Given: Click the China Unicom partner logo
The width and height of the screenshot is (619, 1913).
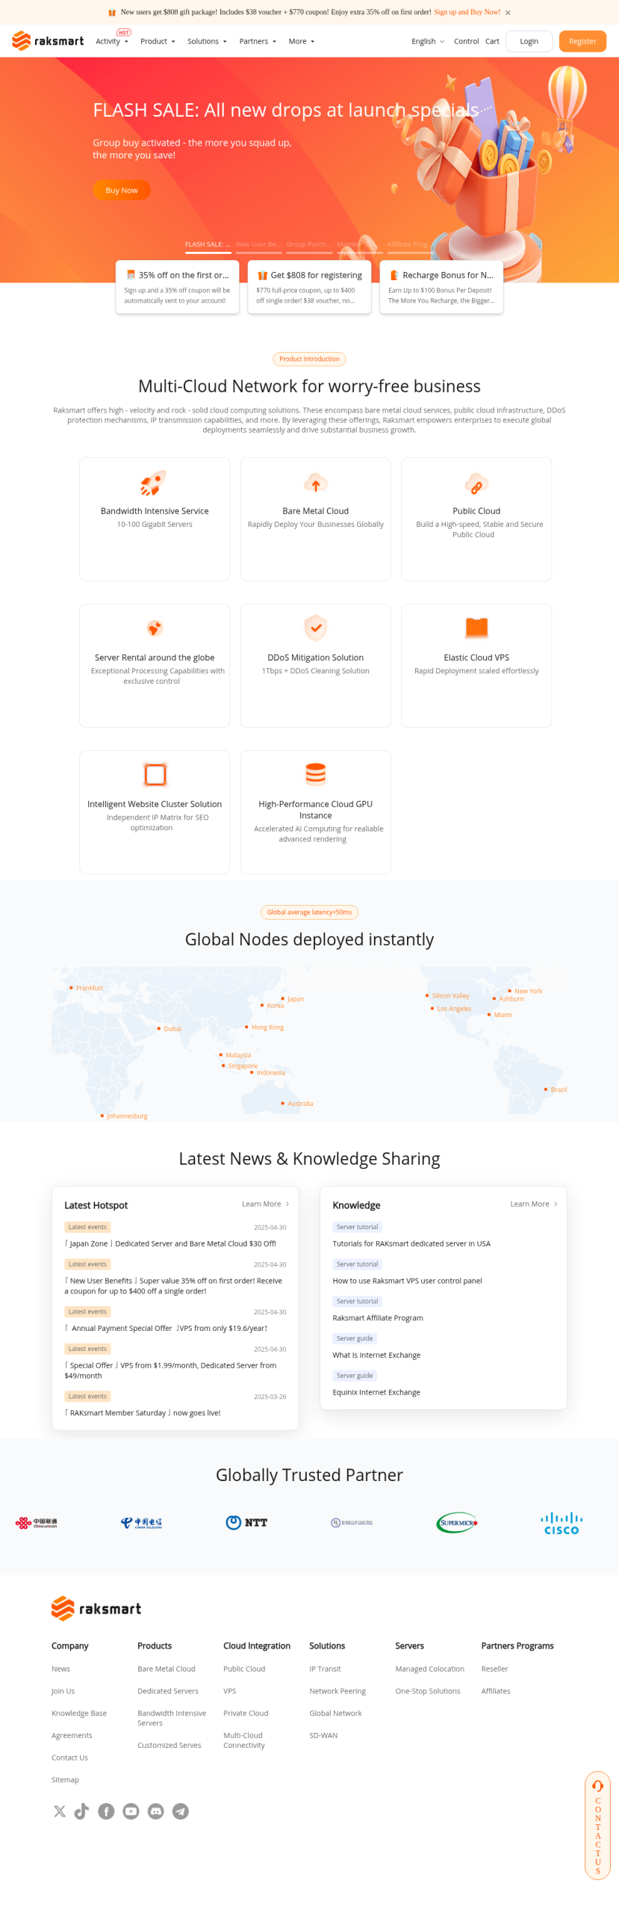Looking at the screenshot, I should (37, 1523).
